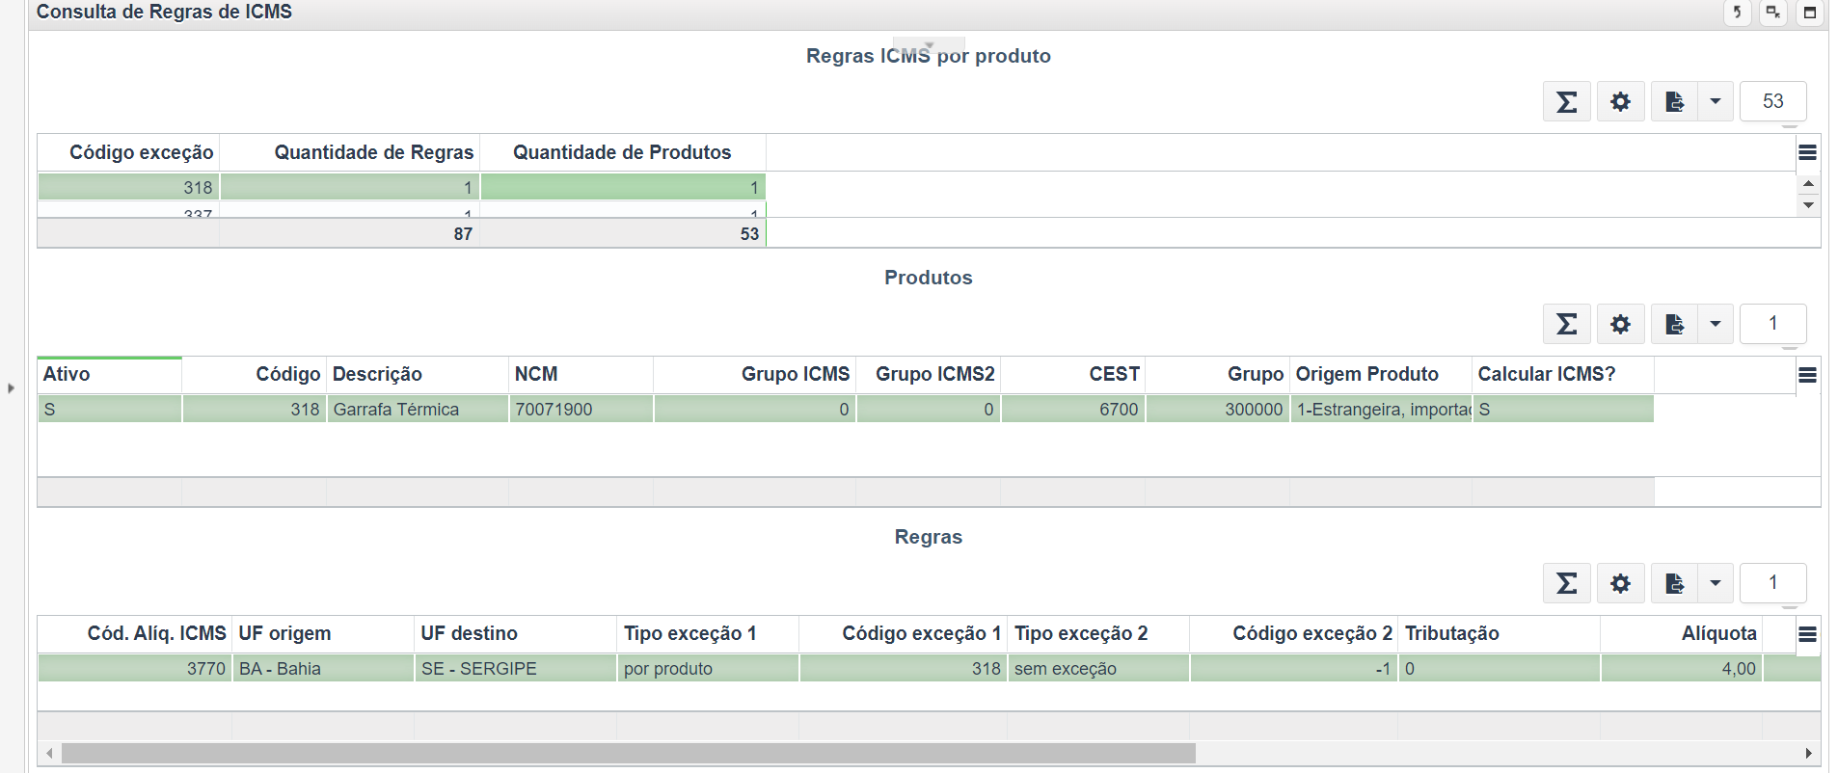Sort by Quantidade de Regras column header
Screen dimensions: 1838x773
point(350,152)
